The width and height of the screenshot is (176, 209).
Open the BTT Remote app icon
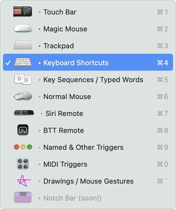(x=23, y=130)
